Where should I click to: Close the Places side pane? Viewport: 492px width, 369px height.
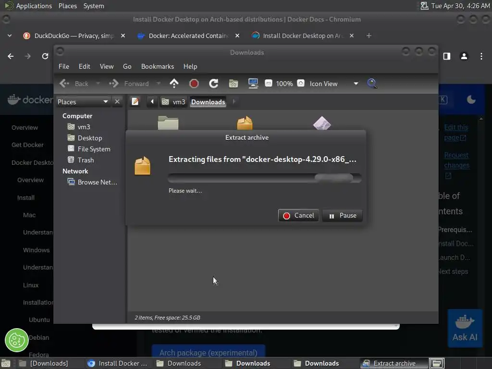point(117,102)
